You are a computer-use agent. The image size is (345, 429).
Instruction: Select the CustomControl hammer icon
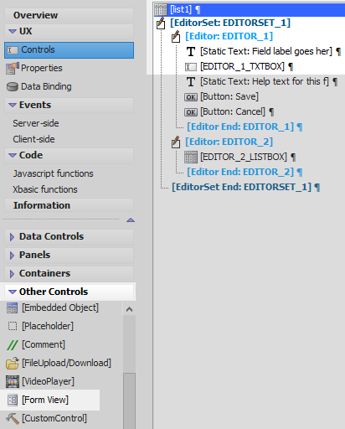click(x=13, y=418)
